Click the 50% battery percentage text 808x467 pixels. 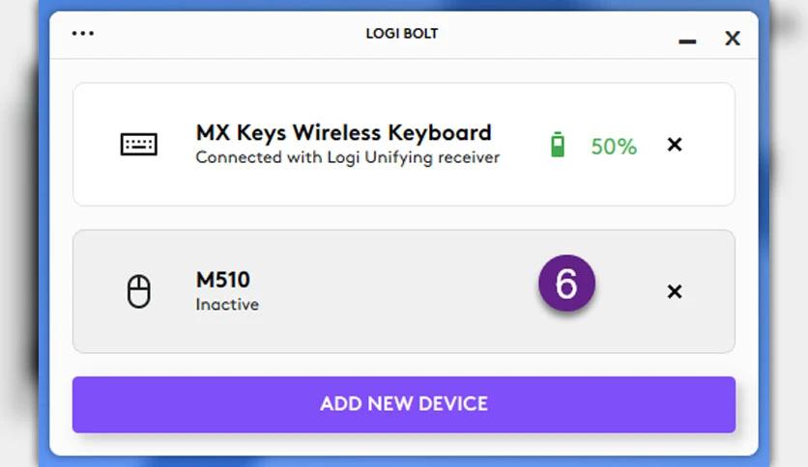click(x=614, y=147)
